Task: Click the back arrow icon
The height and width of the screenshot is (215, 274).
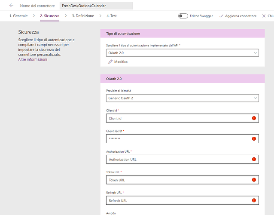Action: [x=11, y=5]
